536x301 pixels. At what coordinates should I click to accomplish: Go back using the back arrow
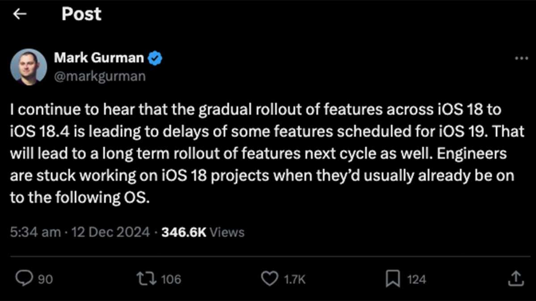coord(19,14)
